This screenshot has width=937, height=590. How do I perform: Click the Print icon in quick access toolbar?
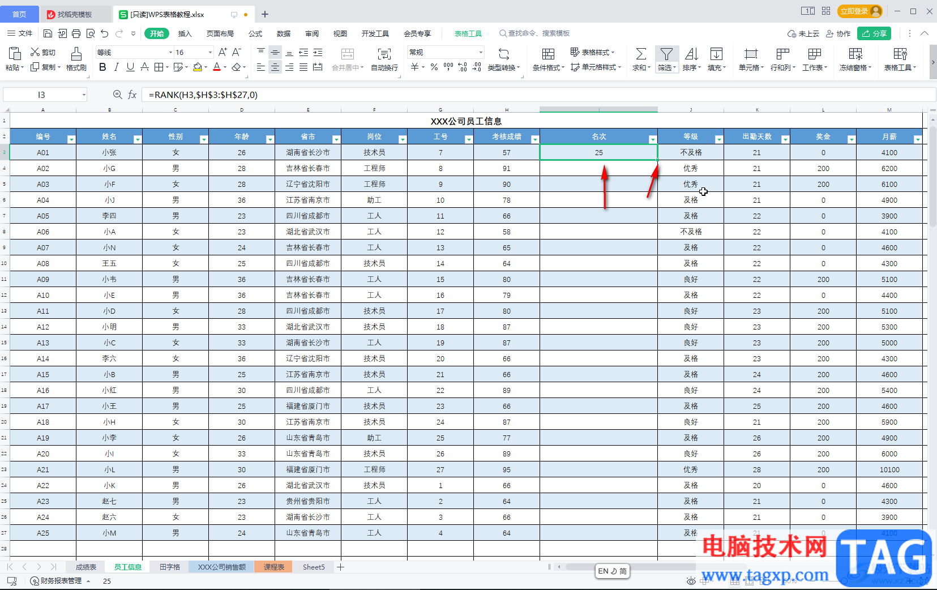[76, 33]
